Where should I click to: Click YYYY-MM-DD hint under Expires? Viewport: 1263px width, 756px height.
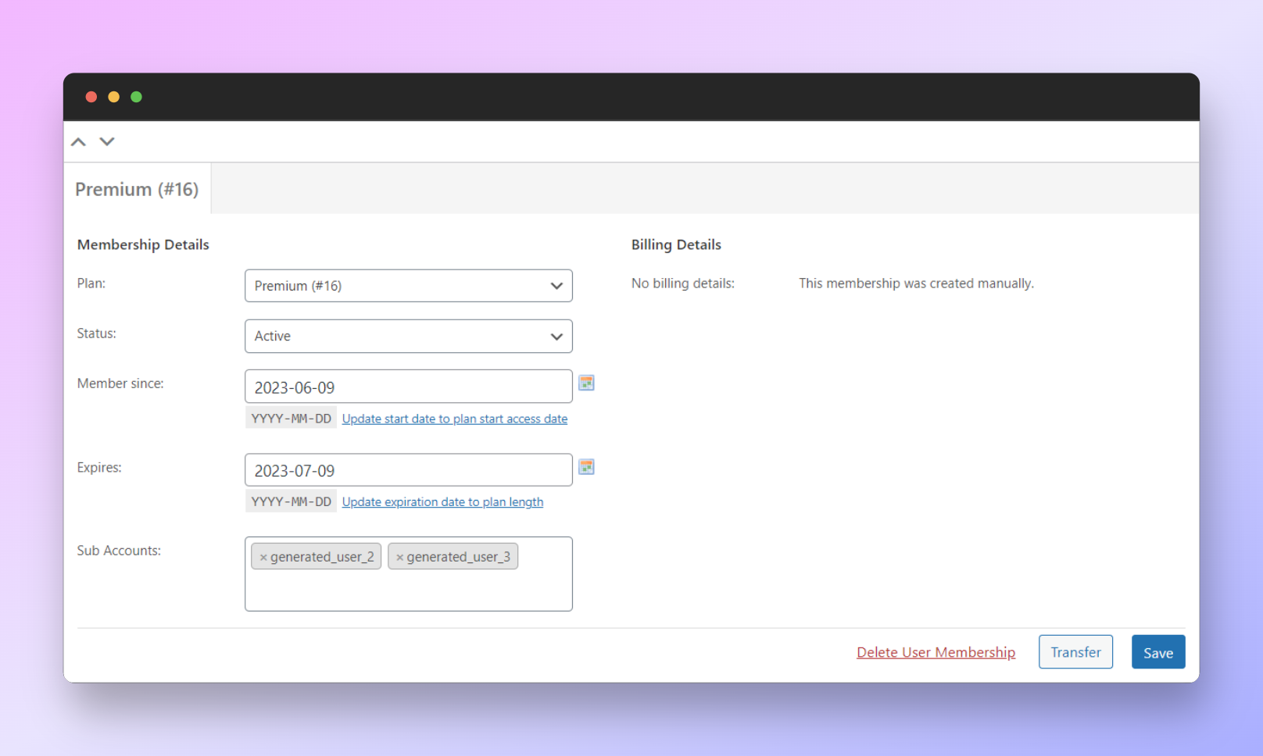coord(291,502)
